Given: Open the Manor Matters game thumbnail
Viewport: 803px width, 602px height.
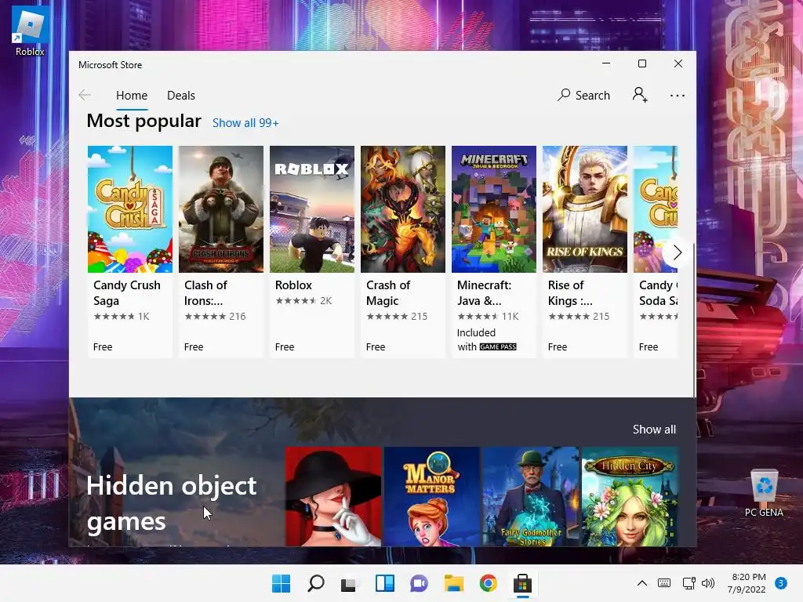Looking at the screenshot, I should click(432, 496).
